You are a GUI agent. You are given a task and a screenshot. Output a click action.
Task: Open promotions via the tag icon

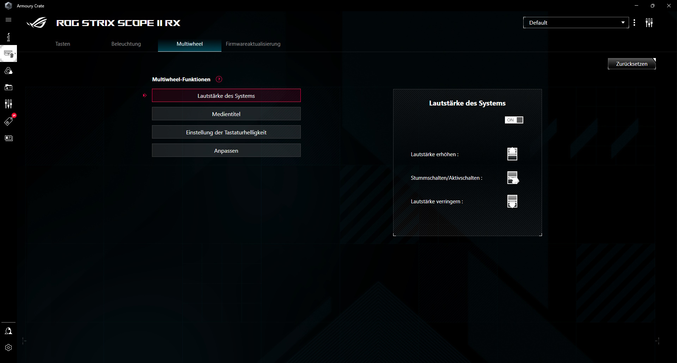pos(8,121)
